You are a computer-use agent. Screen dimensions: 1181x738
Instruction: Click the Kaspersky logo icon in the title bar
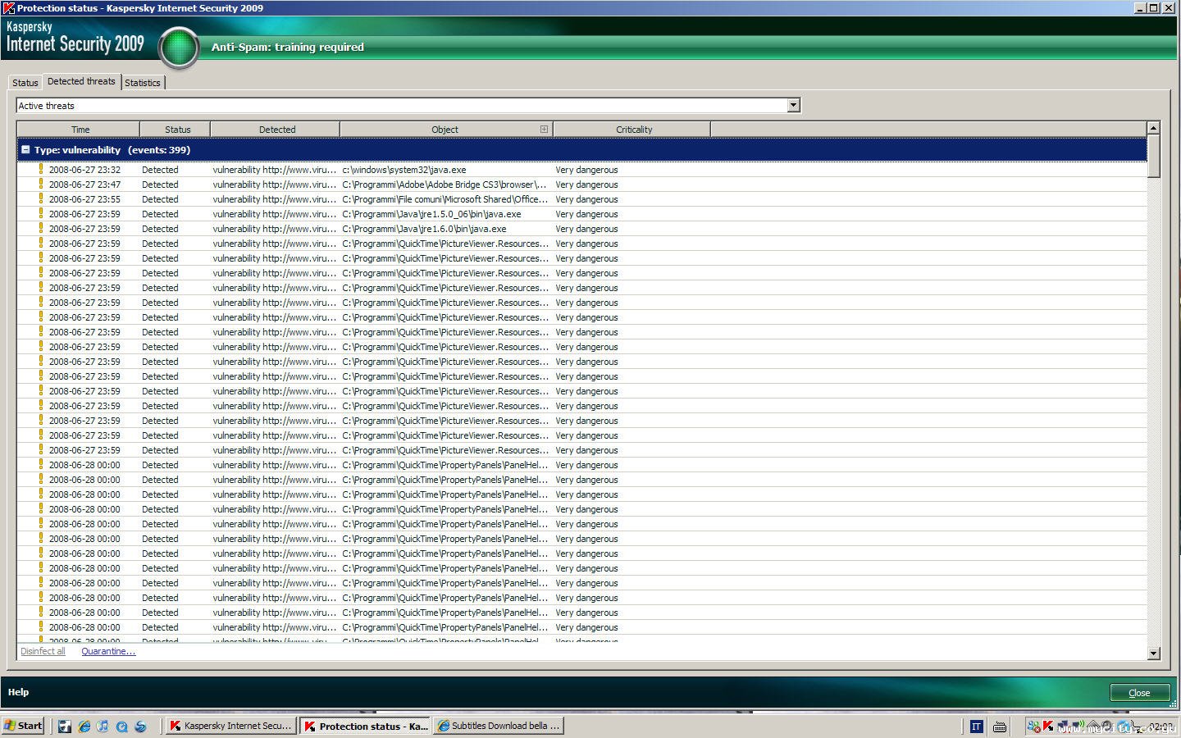tap(8, 8)
